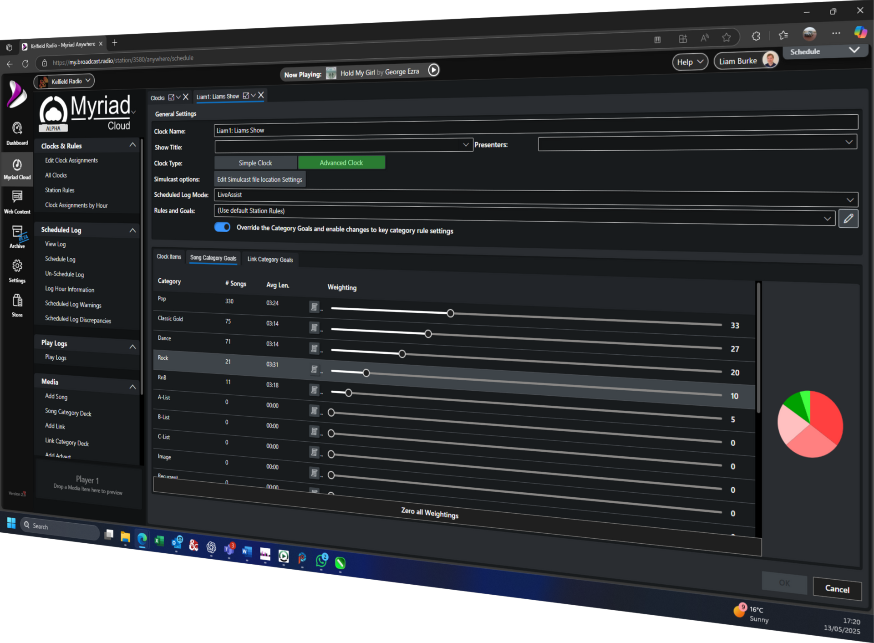Disable Override the Category Goals
Image resolution: width=874 pixels, height=643 pixels.
222,227
